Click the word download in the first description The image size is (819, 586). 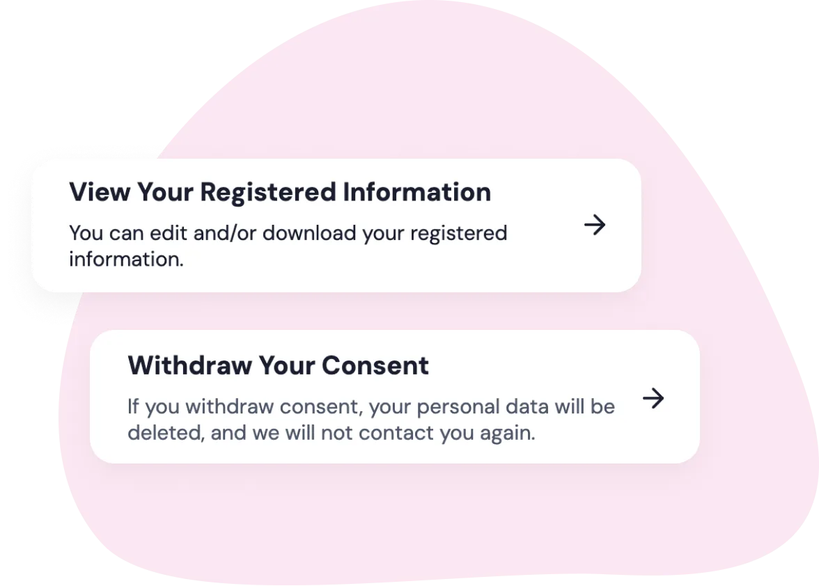coord(309,232)
